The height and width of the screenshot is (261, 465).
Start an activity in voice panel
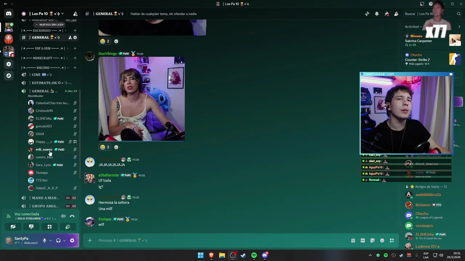point(49,227)
